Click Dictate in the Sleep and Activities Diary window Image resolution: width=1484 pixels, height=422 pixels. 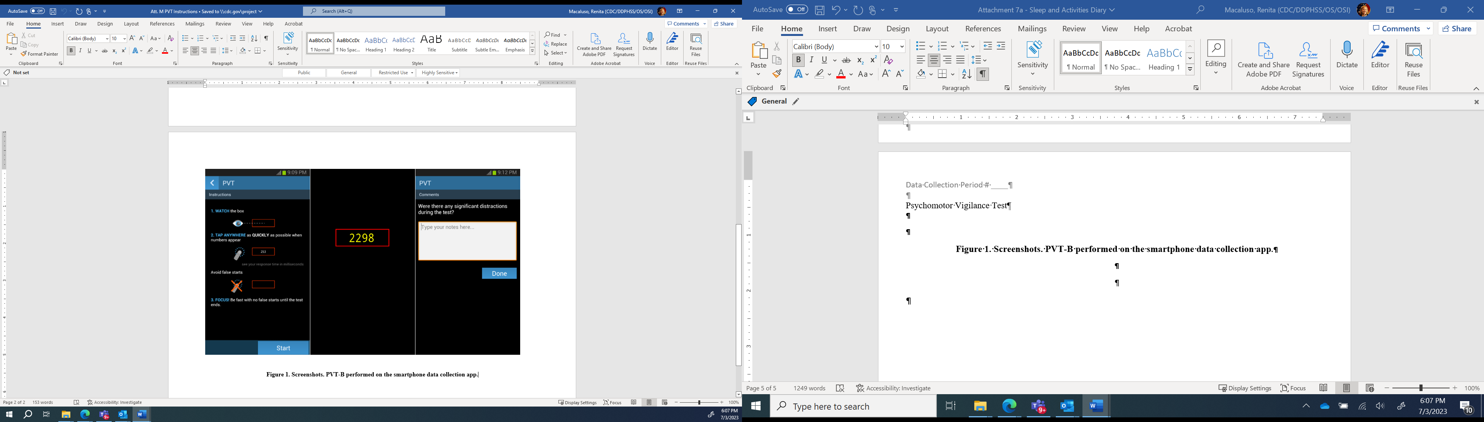pos(1347,58)
